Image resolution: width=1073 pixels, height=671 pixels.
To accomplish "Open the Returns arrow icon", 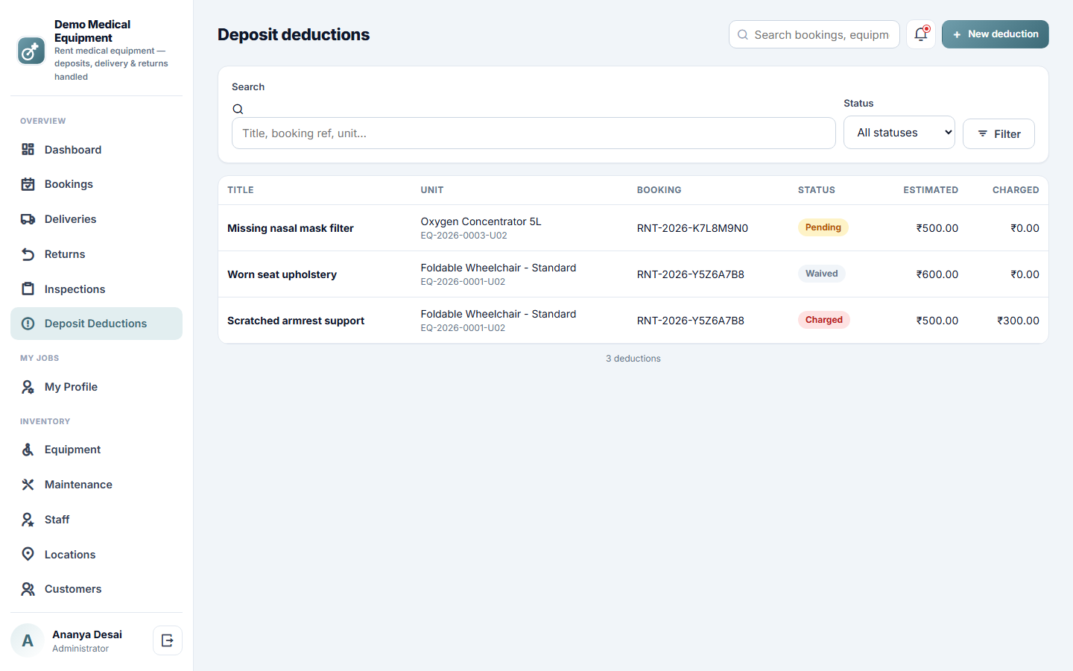I will click(28, 254).
